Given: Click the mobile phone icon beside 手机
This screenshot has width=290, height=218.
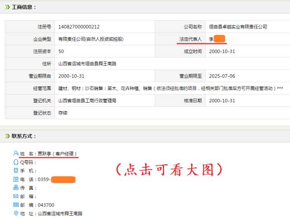Looking at the screenshot, I should [x=16, y=171].
